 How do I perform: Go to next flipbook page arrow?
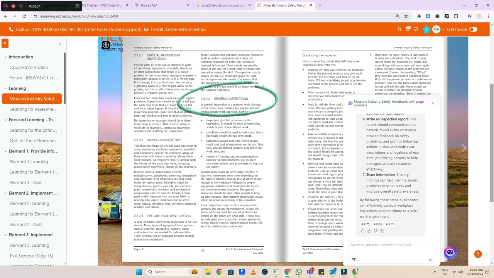pos(464,148)
